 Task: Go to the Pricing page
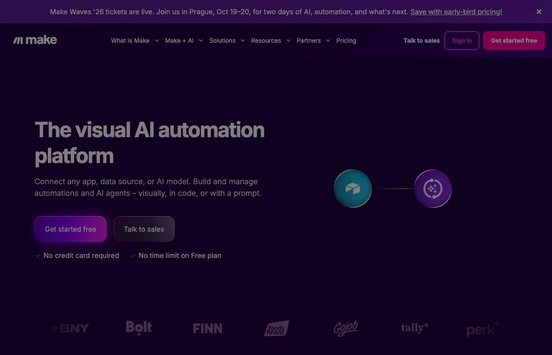click(x=346, y=41)
